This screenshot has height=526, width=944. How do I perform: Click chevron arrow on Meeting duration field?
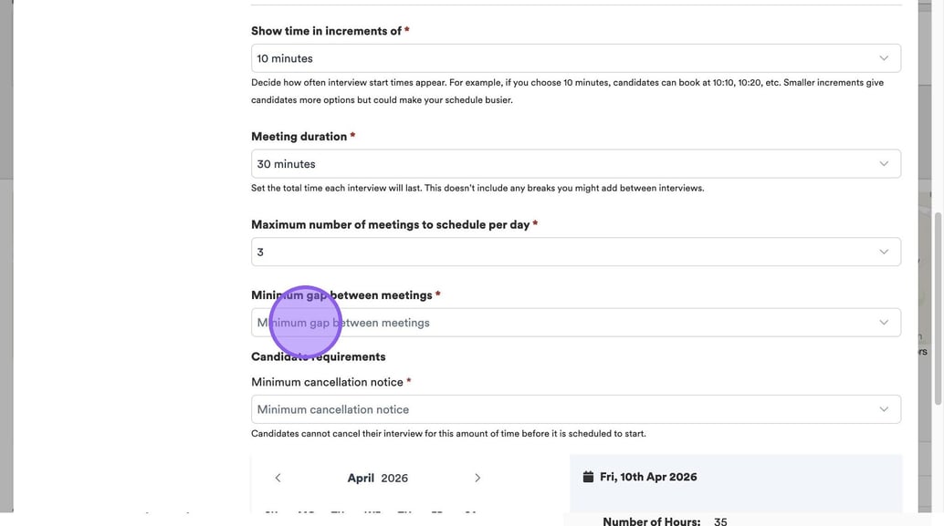(883, 164)
